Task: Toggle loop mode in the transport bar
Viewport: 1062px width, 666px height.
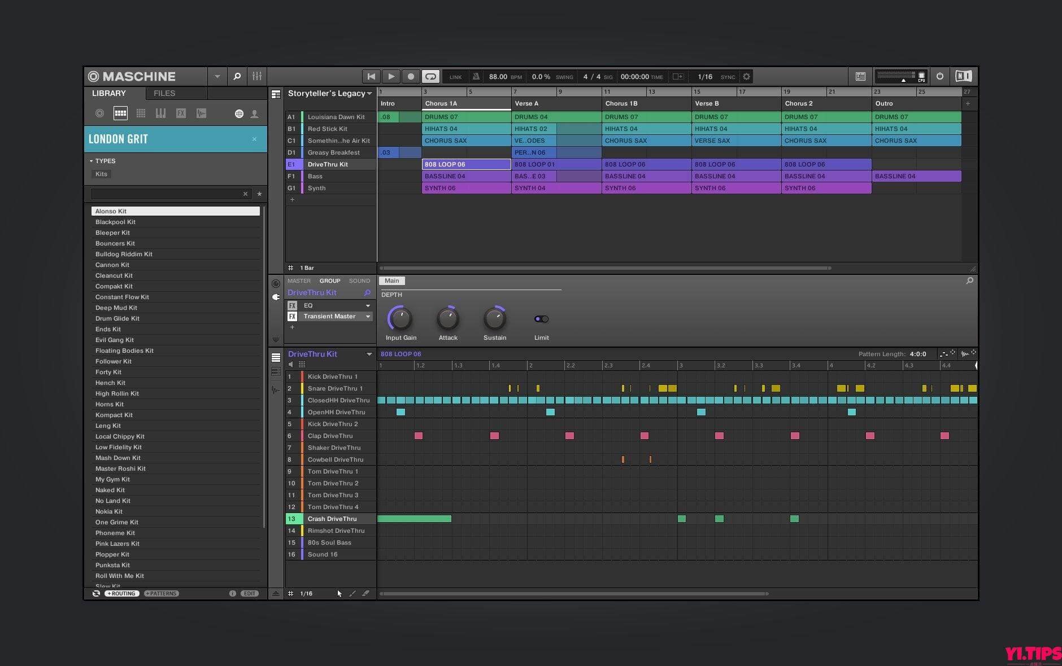Action: pos(430,76)
